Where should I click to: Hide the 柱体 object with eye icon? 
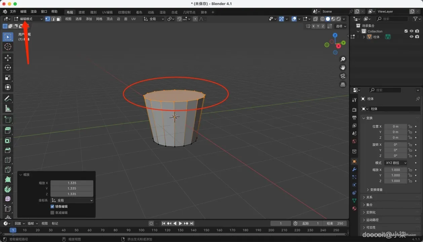point(411,37)
